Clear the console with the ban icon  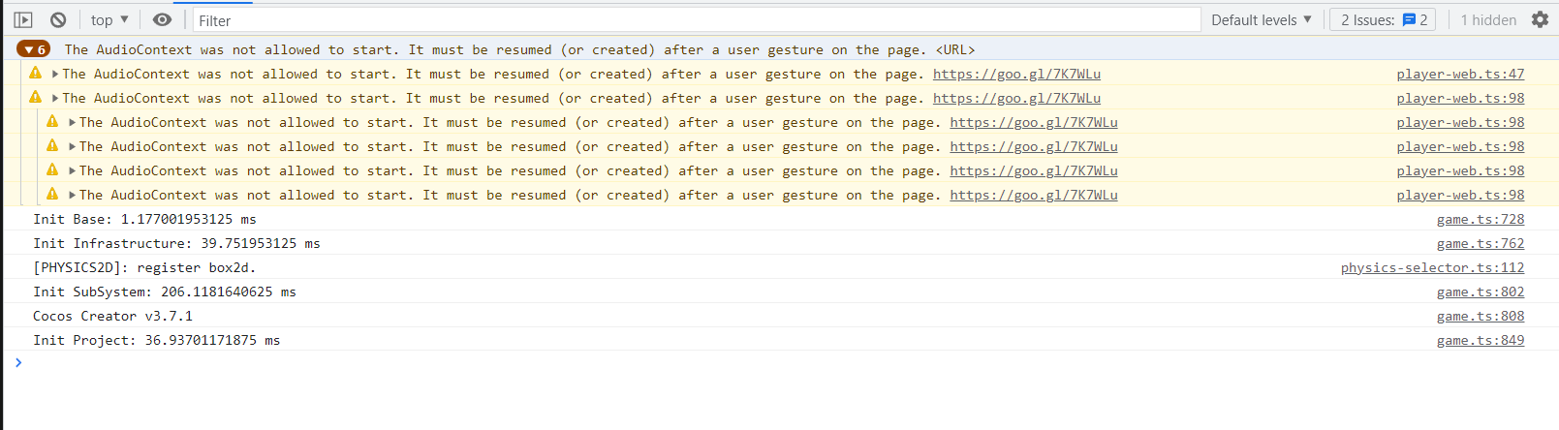coord(58,19)
